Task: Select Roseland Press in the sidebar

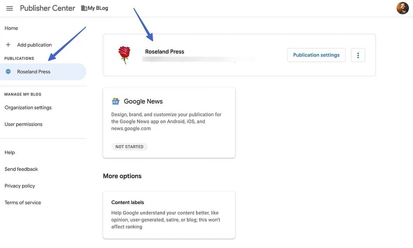Action: [43, 71]
